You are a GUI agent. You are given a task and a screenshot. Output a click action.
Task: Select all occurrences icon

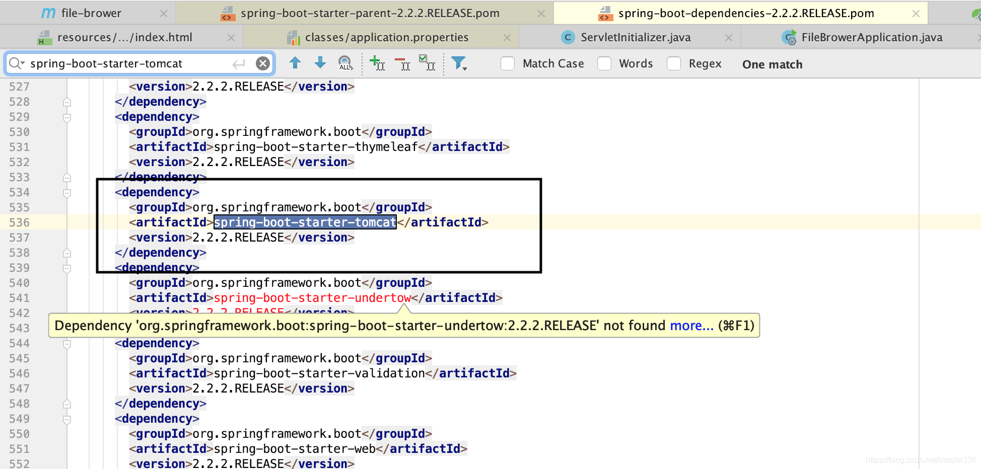[427, 63]
